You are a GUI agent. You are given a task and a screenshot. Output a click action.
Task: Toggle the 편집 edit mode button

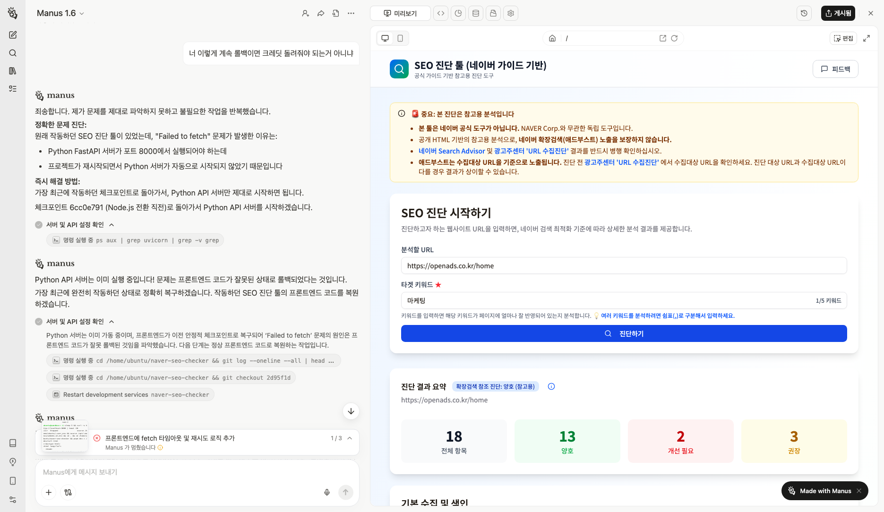coord(843,38)
